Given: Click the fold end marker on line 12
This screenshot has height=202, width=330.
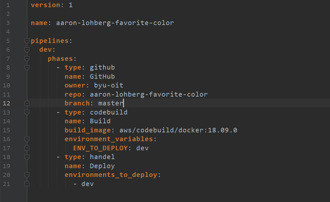Looking at the screenshot, I should [x=27, y=103].
